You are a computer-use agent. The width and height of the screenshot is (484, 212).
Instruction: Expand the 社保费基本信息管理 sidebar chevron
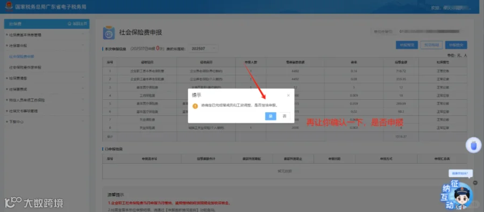pyautogui.click(x=83, y=34)
